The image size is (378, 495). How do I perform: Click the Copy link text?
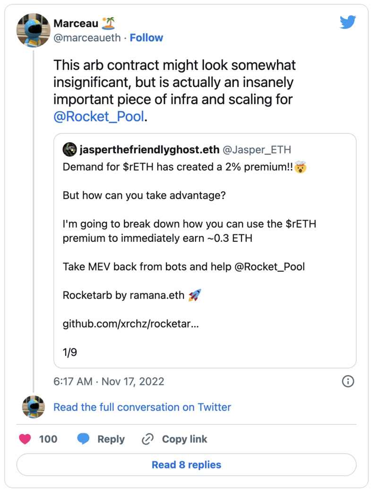[x=184, y=439]
